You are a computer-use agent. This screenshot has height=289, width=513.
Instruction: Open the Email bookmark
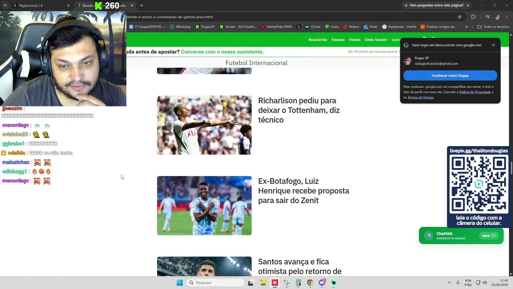tap(370, 27)
